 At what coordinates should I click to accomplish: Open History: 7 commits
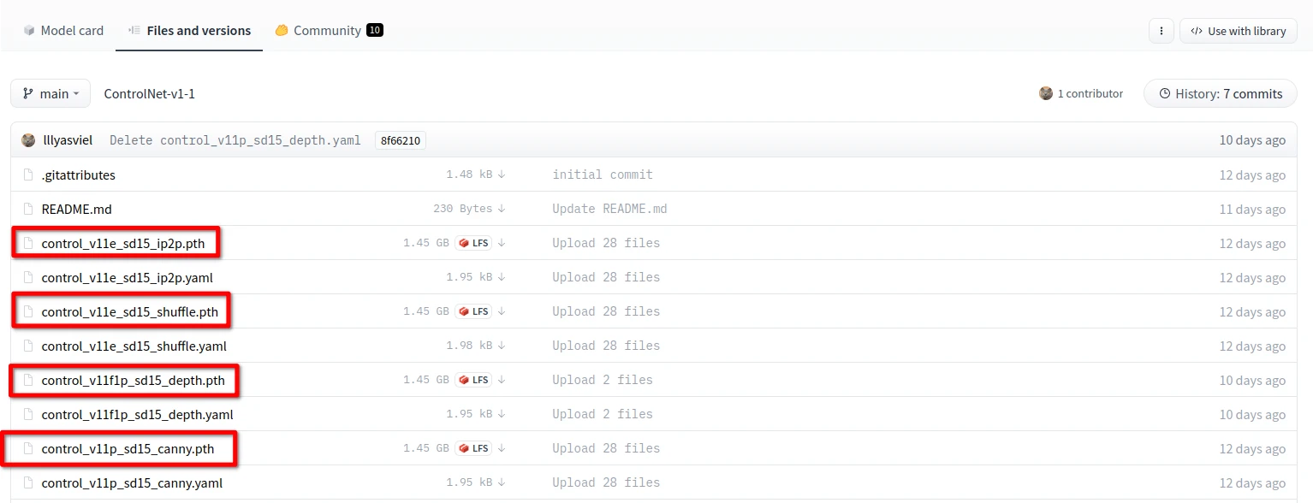(1220, 93)
